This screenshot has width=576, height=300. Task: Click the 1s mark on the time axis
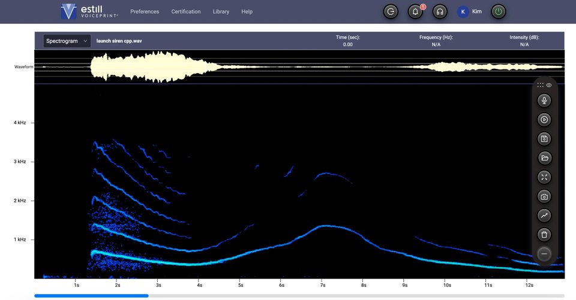[76, 285]
